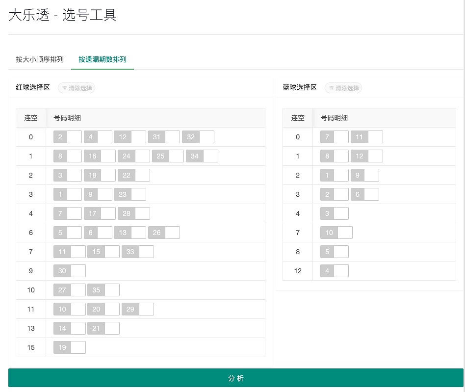Toggle red ball number 31
Image resolution: width=465 pixels, height=392 pixels.
(x=164, y=137)
